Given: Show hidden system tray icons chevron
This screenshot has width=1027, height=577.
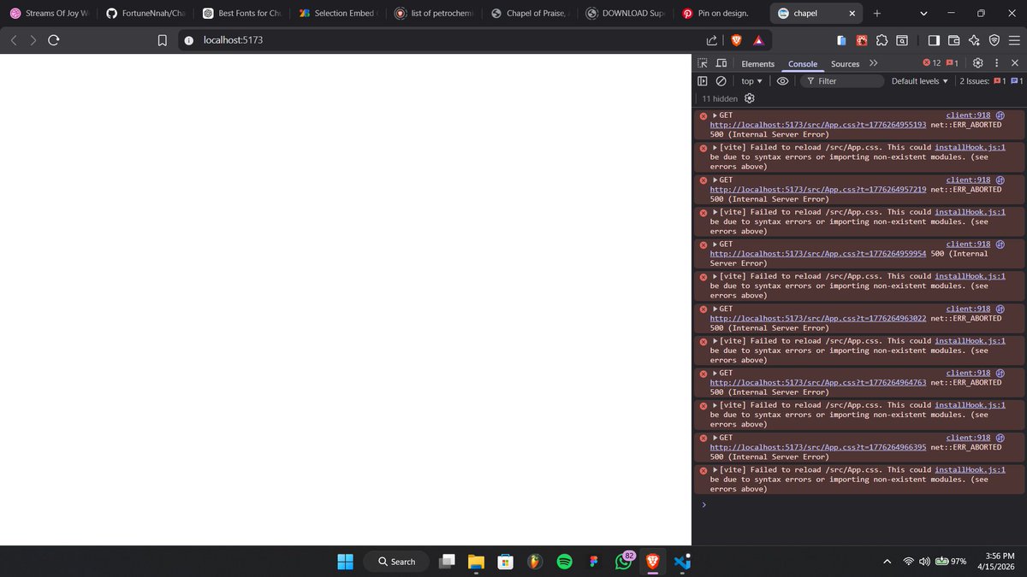Looking at the screenshot, I should tap(887, 562).
